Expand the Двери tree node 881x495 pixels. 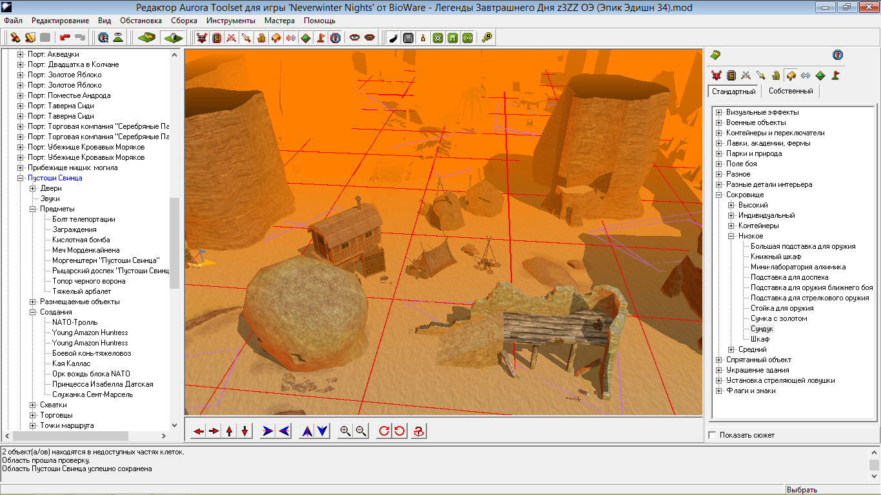[33, 188]
